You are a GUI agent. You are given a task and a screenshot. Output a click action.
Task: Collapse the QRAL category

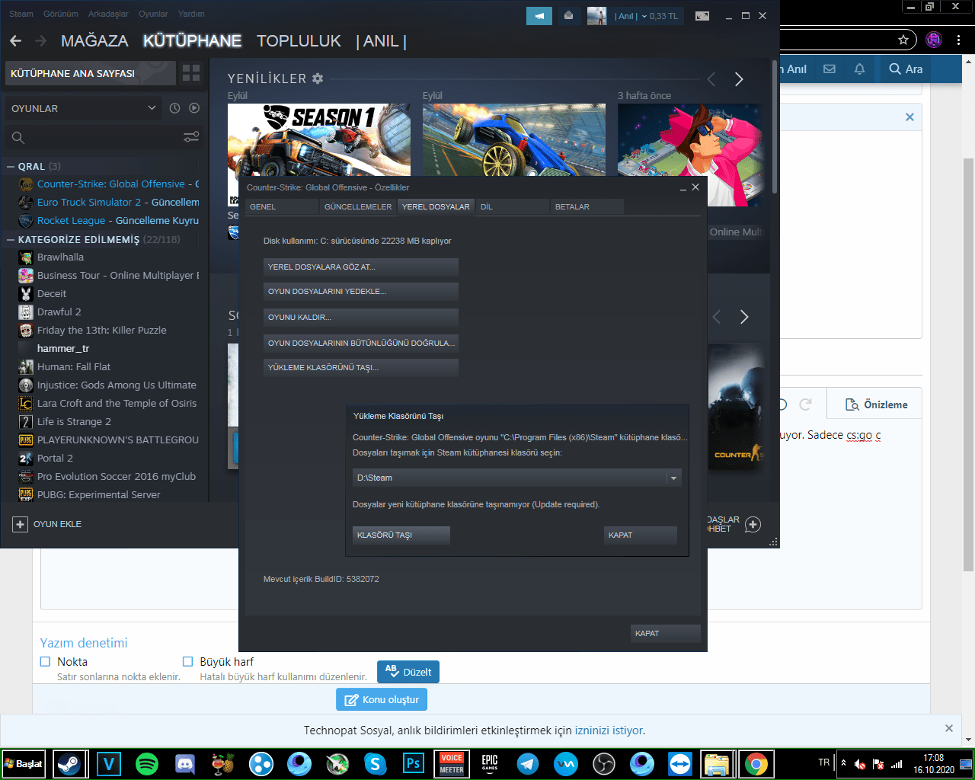click(11, 166)
